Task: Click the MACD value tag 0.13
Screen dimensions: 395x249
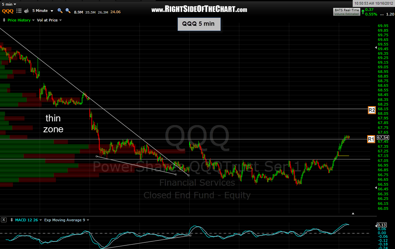Action: click(382, 225)
